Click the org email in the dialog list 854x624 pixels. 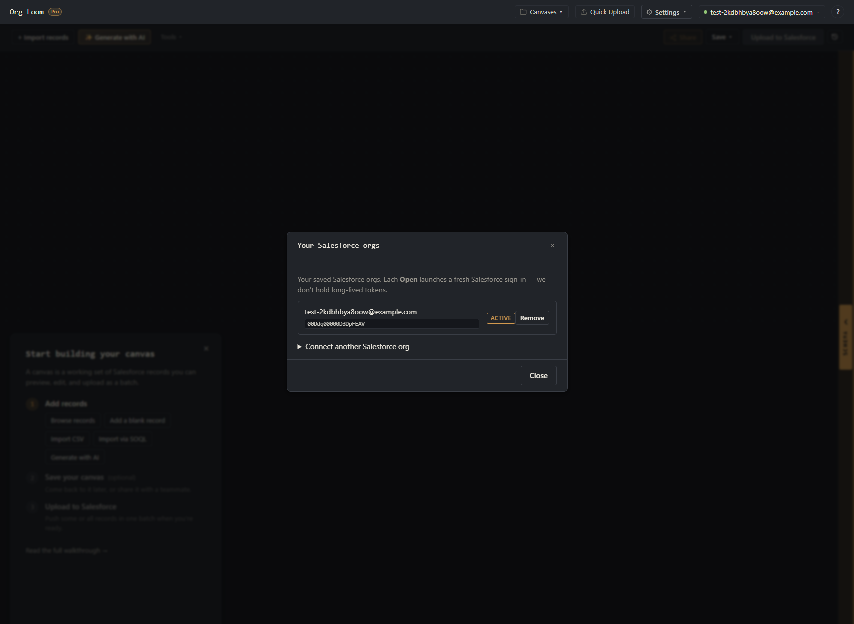coord(361,312)
